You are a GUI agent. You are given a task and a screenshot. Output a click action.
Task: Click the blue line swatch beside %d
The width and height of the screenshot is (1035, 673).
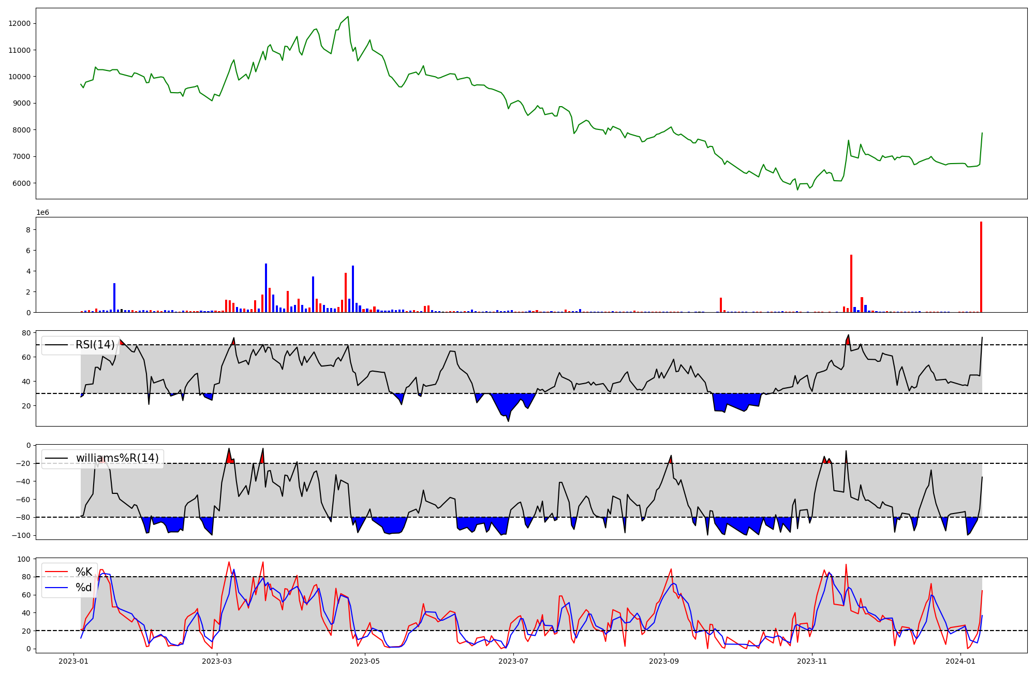tap(56, 588)
